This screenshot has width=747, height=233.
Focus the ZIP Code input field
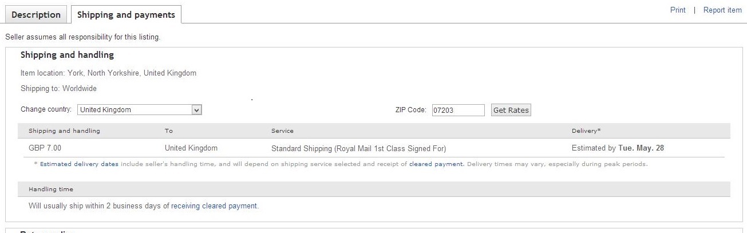point(457,110)
